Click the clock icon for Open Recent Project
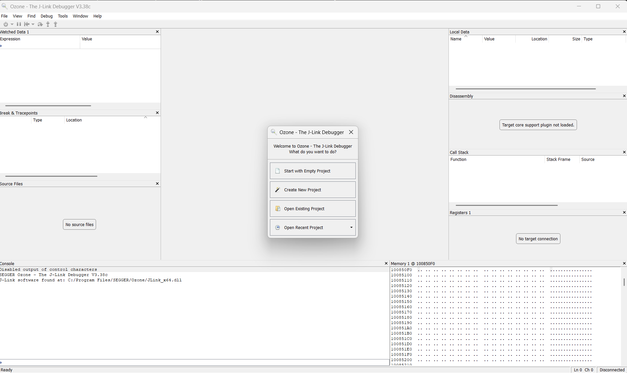 [x=278, y=227]
